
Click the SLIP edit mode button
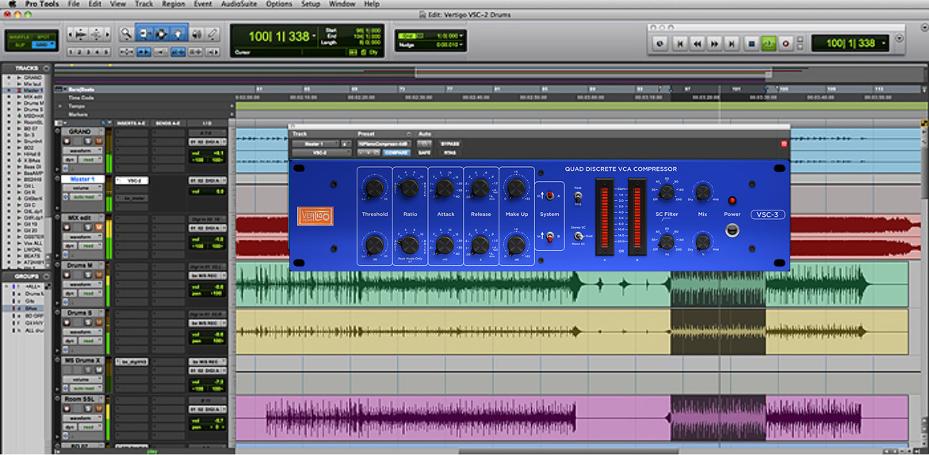coord(20,44)
